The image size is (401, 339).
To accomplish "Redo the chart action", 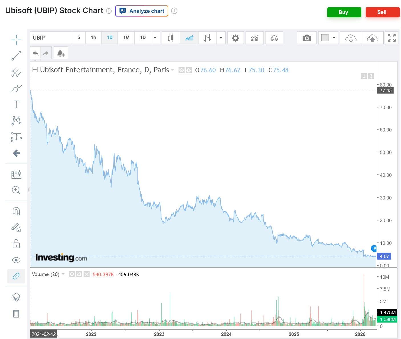I will tap(46, 53).
